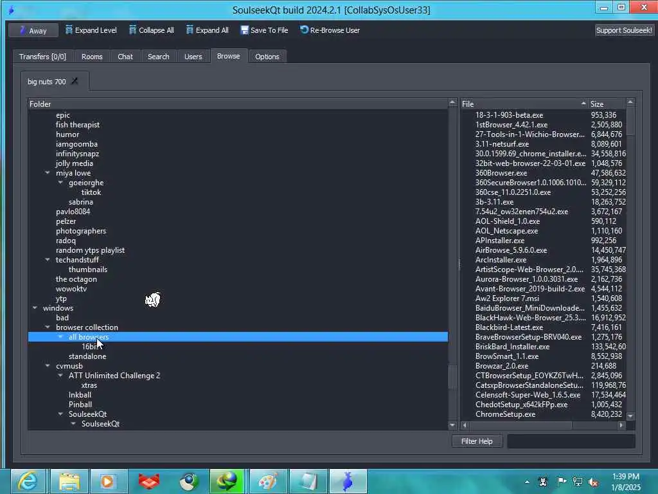Collapse the techandstuff folder
The width and height of the screenshot is (658, 494).
[48, 260]
